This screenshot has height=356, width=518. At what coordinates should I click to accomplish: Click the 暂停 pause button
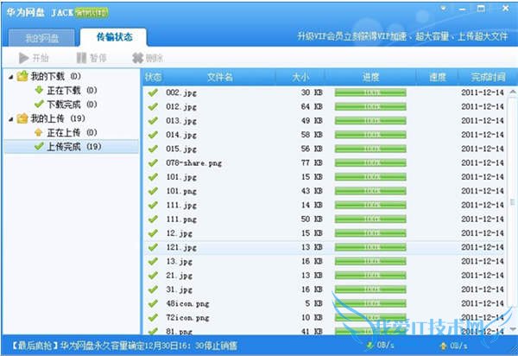tap(92, 58)
